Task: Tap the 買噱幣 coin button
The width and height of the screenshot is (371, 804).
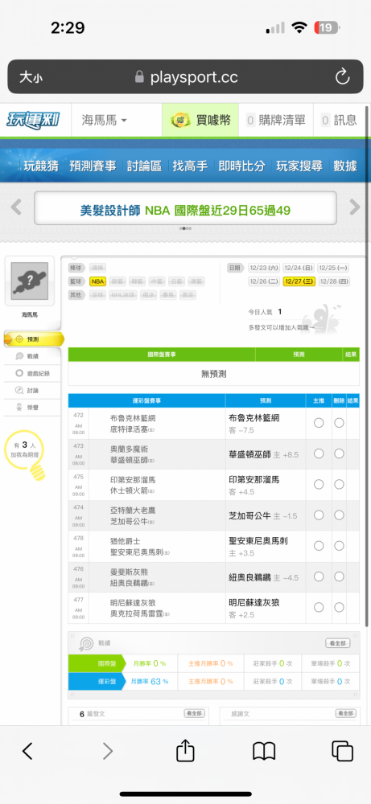Action: pos(200,121)
